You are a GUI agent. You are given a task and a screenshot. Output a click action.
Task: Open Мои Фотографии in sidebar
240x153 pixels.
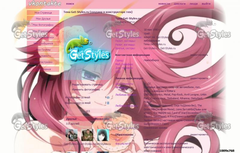[43, 25]
